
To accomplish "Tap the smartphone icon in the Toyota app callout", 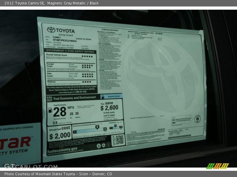I will [173, 119].
